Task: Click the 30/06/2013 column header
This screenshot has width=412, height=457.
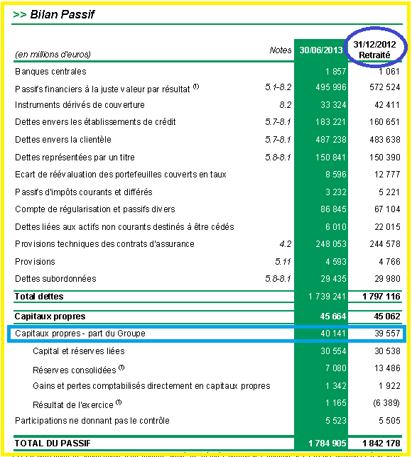Action: coord(321,50)
